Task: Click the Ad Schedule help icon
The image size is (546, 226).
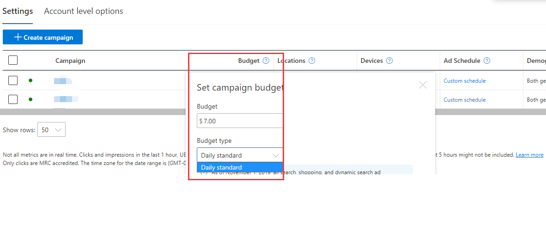Action: click(x=487, y=61)
